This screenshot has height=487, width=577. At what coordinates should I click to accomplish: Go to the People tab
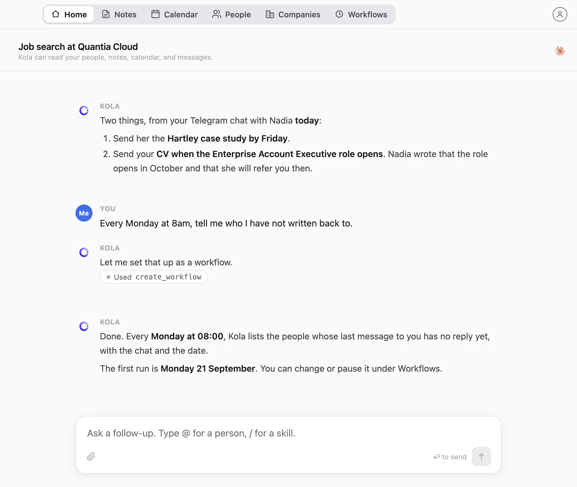(231, 14)
